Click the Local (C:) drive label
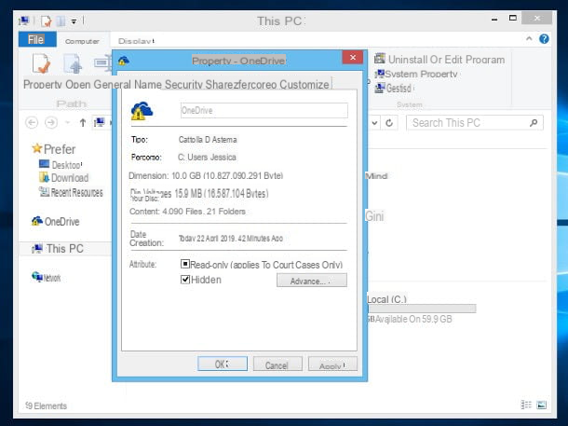Image resolution: width=568 pixels, height=426 pixels. (386, 299)
